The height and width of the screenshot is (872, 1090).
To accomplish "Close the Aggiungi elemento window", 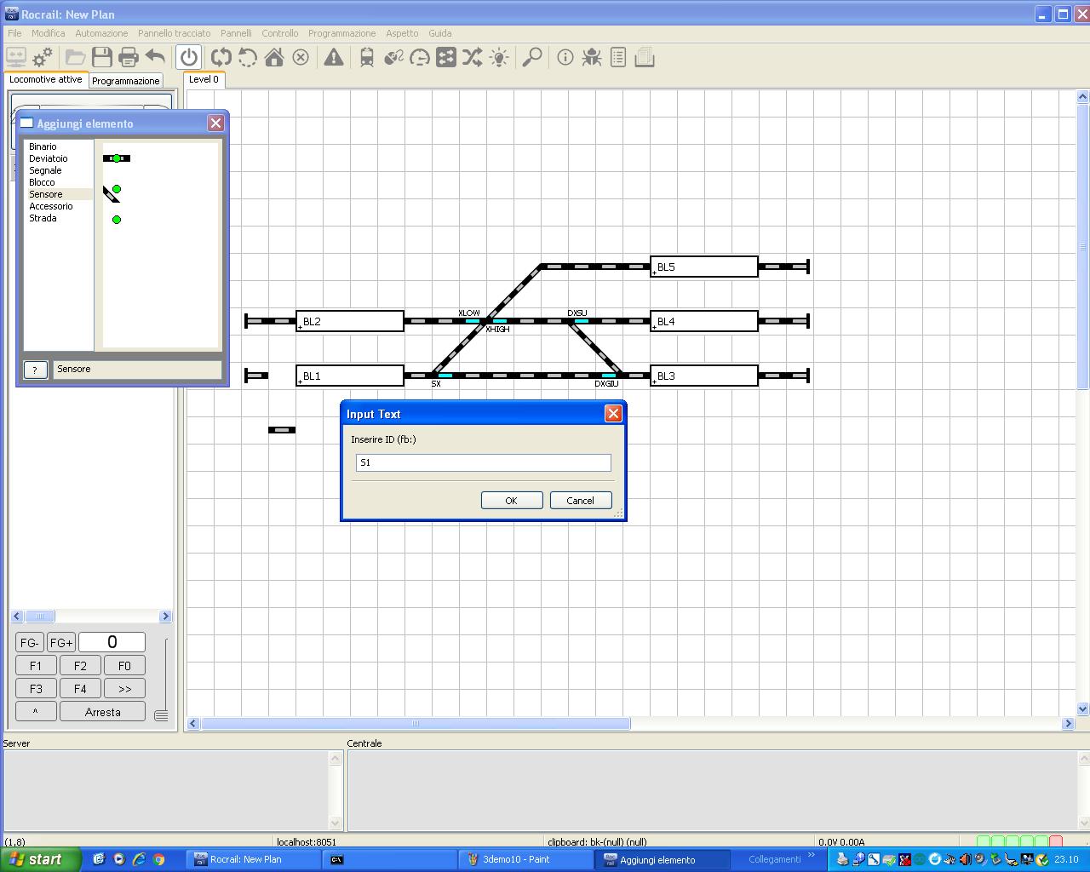I will click(x=215, y=123).
